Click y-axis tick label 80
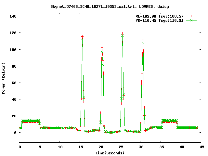 pos(14,66)
